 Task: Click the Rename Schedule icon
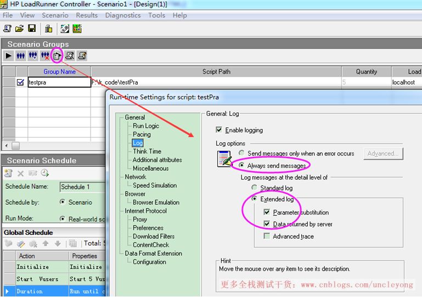coord(32,173)
